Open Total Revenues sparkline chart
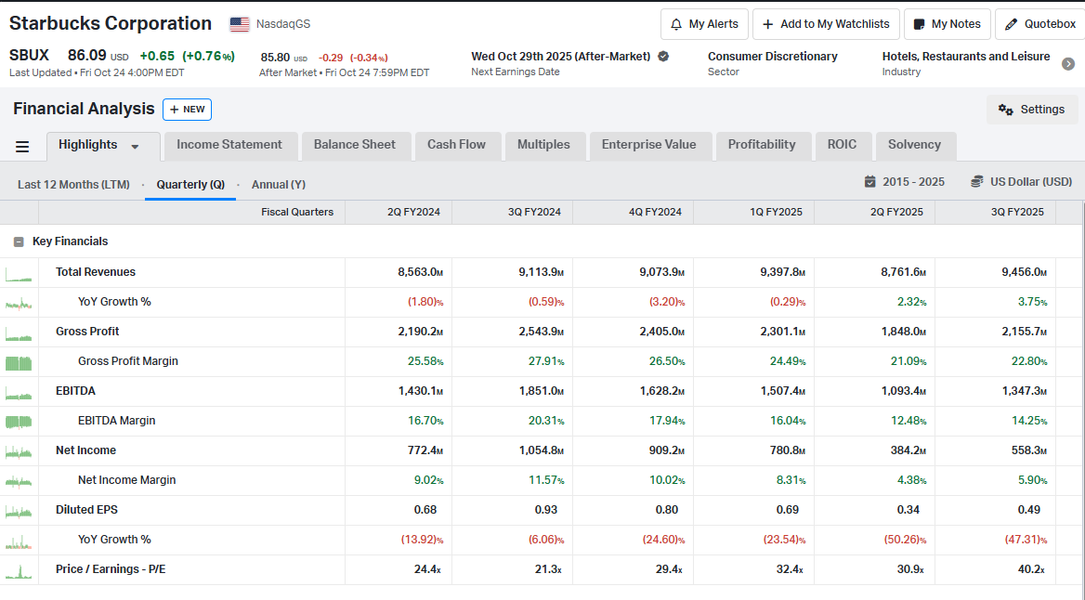 pyautogui.click(x=19, y=273)
